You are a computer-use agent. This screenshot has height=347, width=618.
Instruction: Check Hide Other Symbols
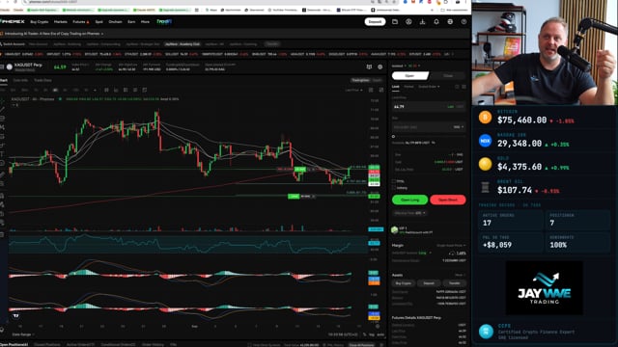pos(249,345)
